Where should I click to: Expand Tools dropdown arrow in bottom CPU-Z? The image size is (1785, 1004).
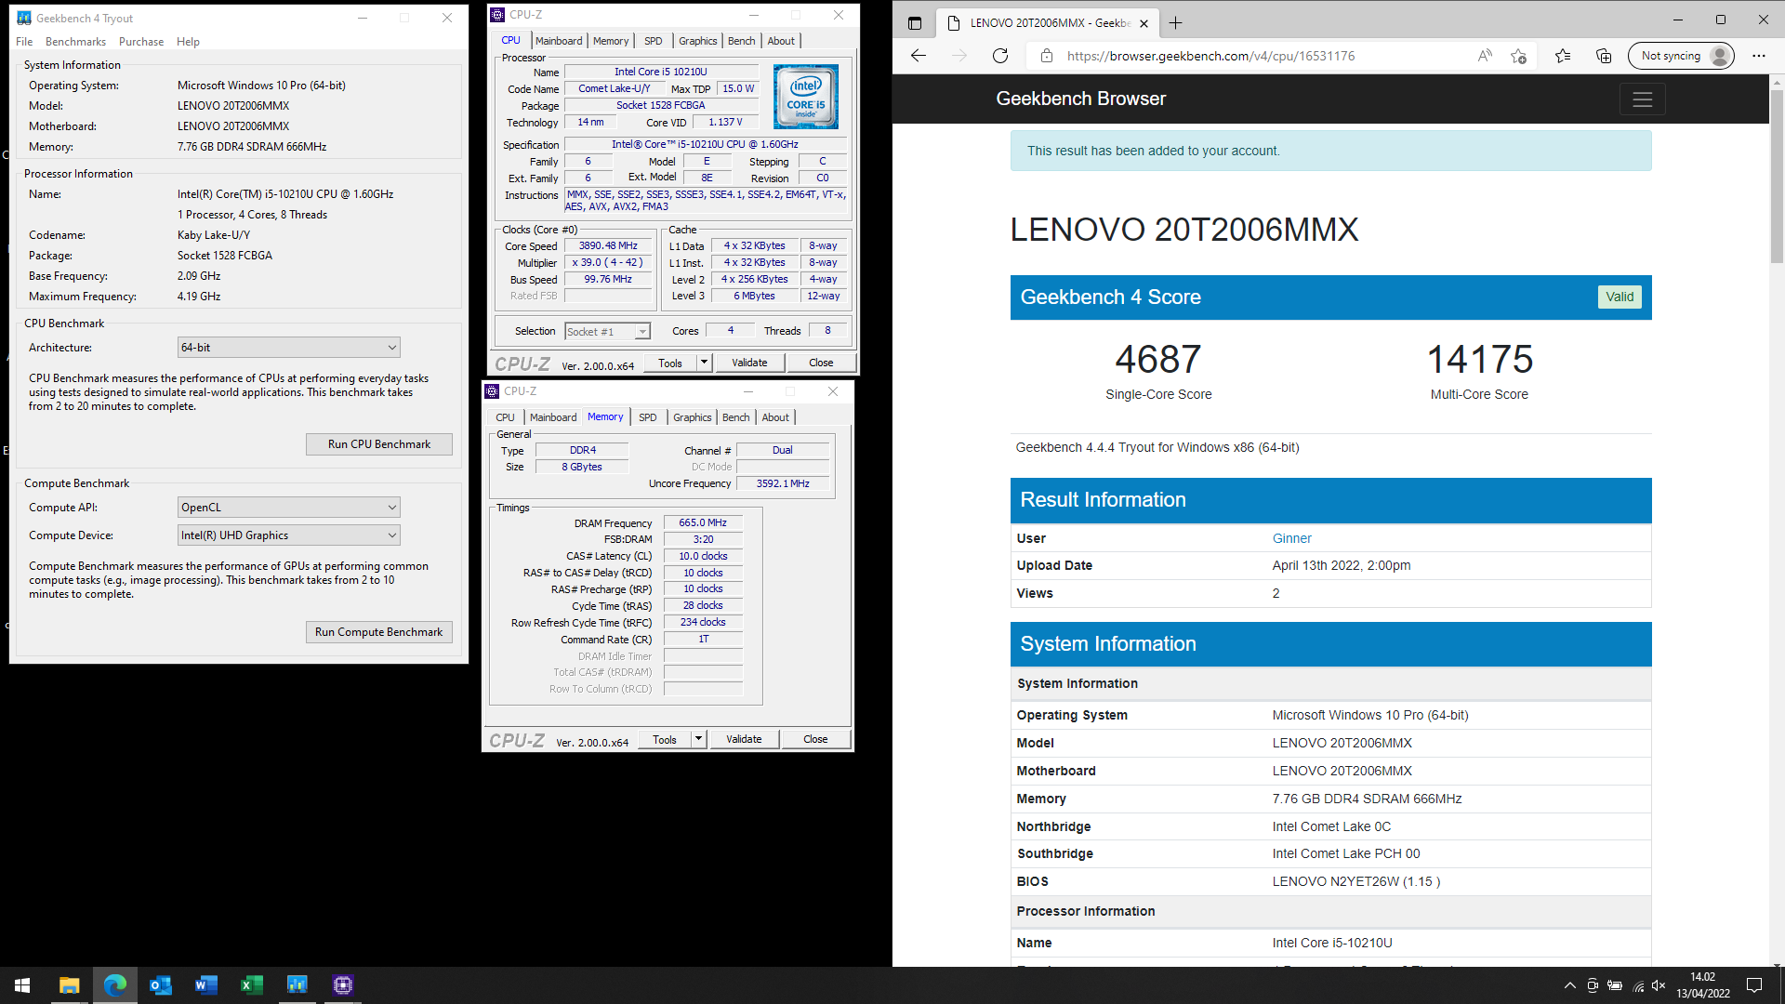pos(698,739)
